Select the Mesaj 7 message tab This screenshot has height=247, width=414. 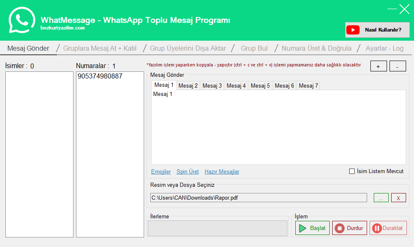[308, 86]
